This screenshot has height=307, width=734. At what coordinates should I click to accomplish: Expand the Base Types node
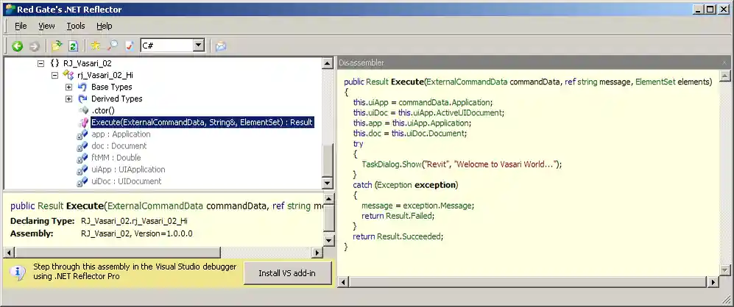click(x=68, y=87)
